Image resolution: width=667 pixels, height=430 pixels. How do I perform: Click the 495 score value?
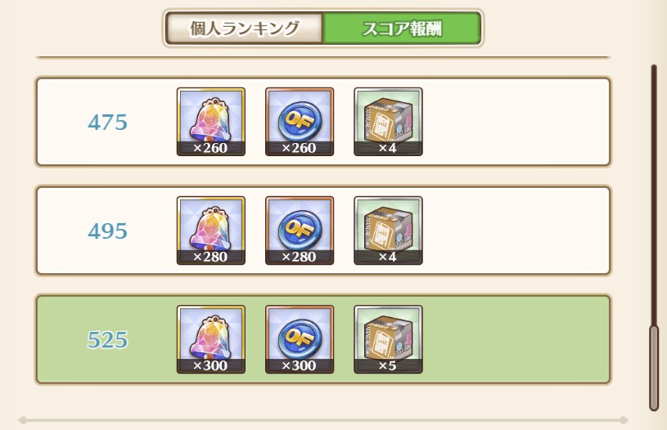click(108, 231)
